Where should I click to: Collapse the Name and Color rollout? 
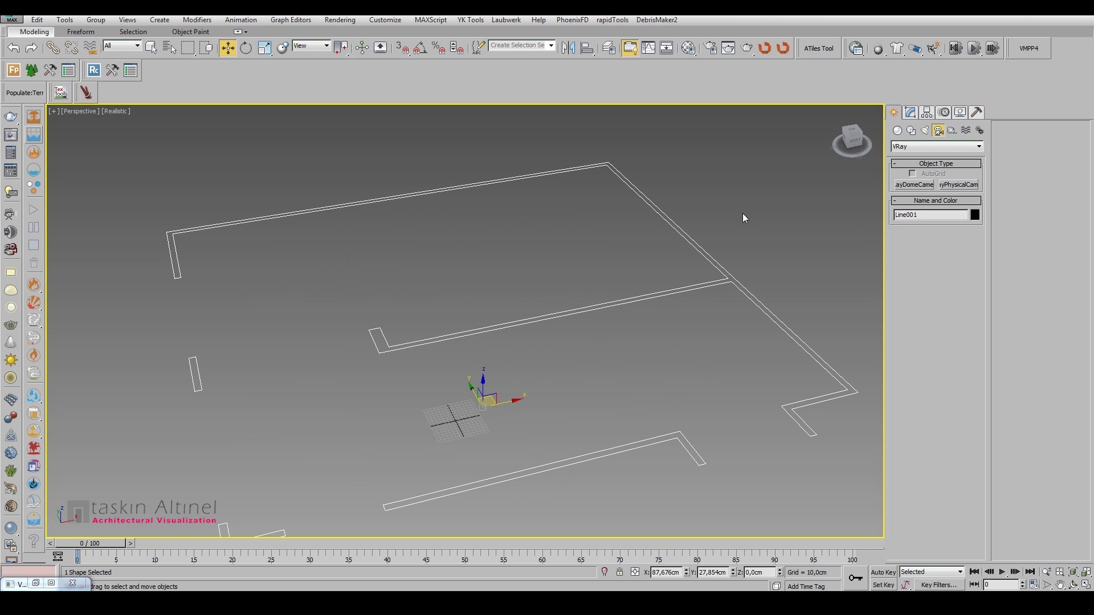tap(936, 201)
